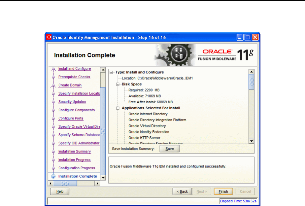The image size is (305, 206).
Task: Click the greyed-out Next button
Action: (x=201, y=191)
